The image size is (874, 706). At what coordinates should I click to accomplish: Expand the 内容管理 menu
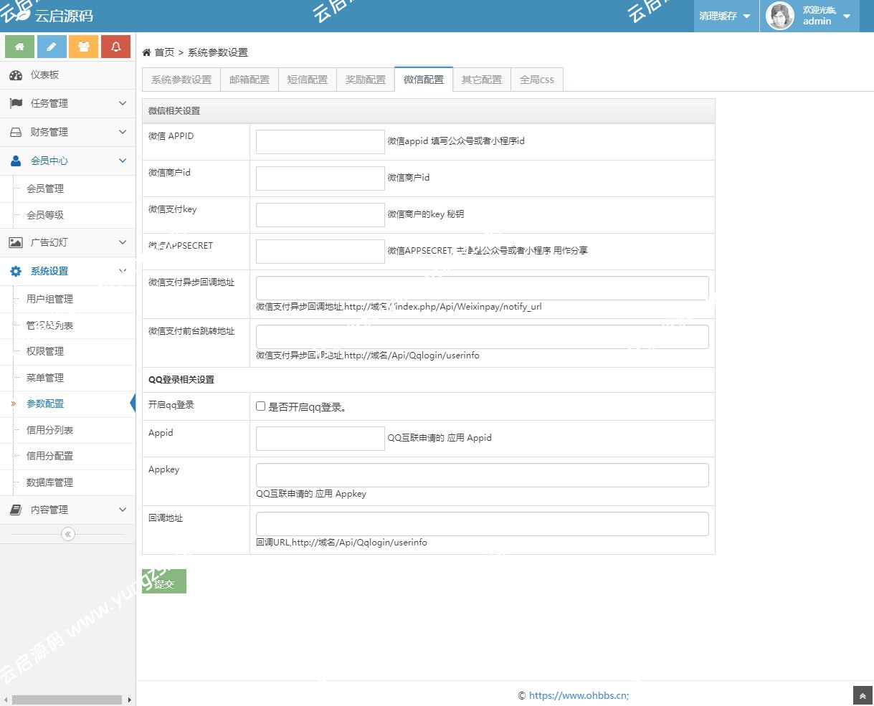pyautogui.click(x=67, y=510)
